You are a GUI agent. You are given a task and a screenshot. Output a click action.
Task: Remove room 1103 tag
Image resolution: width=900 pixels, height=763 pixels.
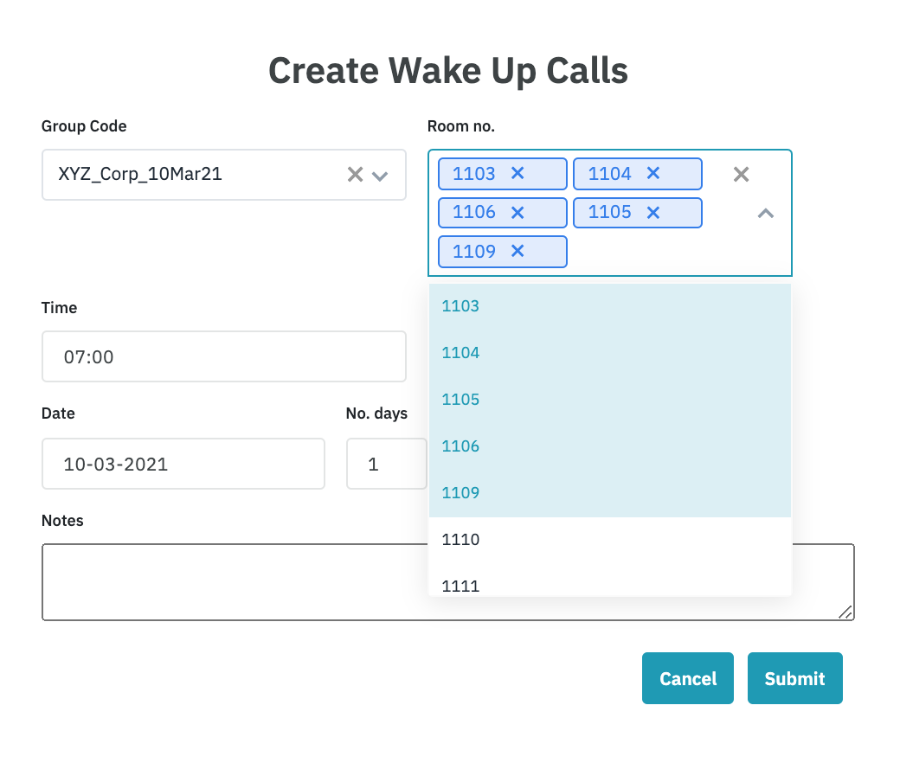pyautogui.click(x=517, y=174)
